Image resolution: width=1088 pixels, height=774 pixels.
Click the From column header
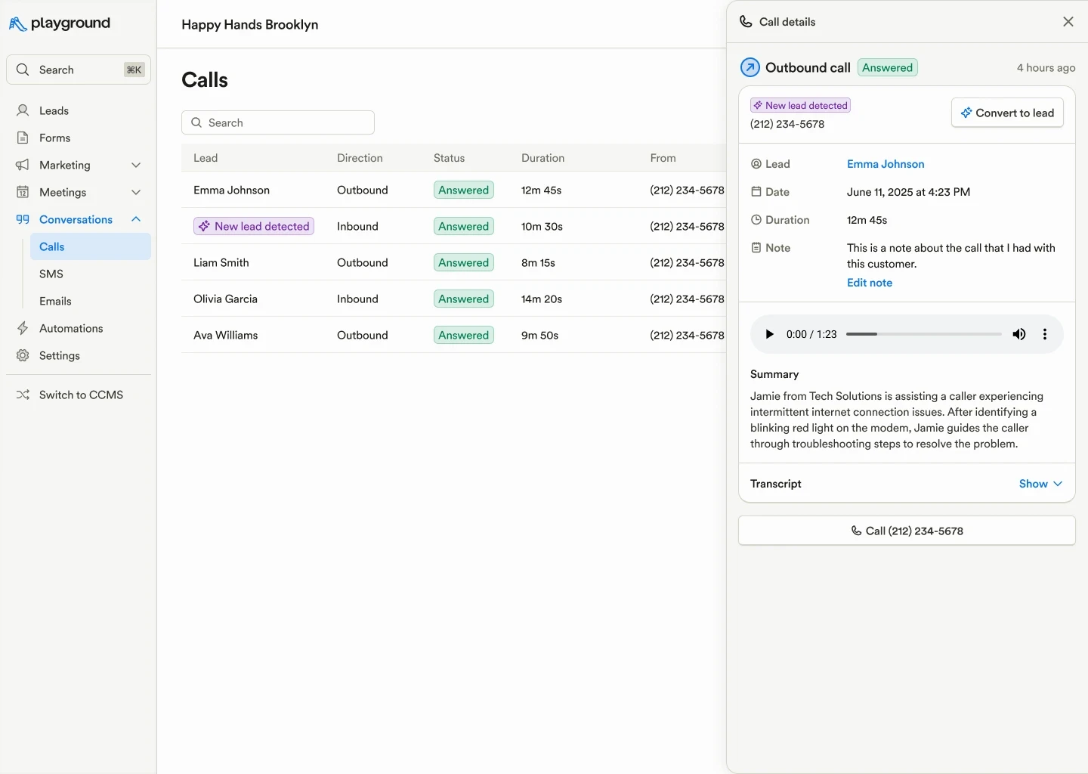(663, 158)
